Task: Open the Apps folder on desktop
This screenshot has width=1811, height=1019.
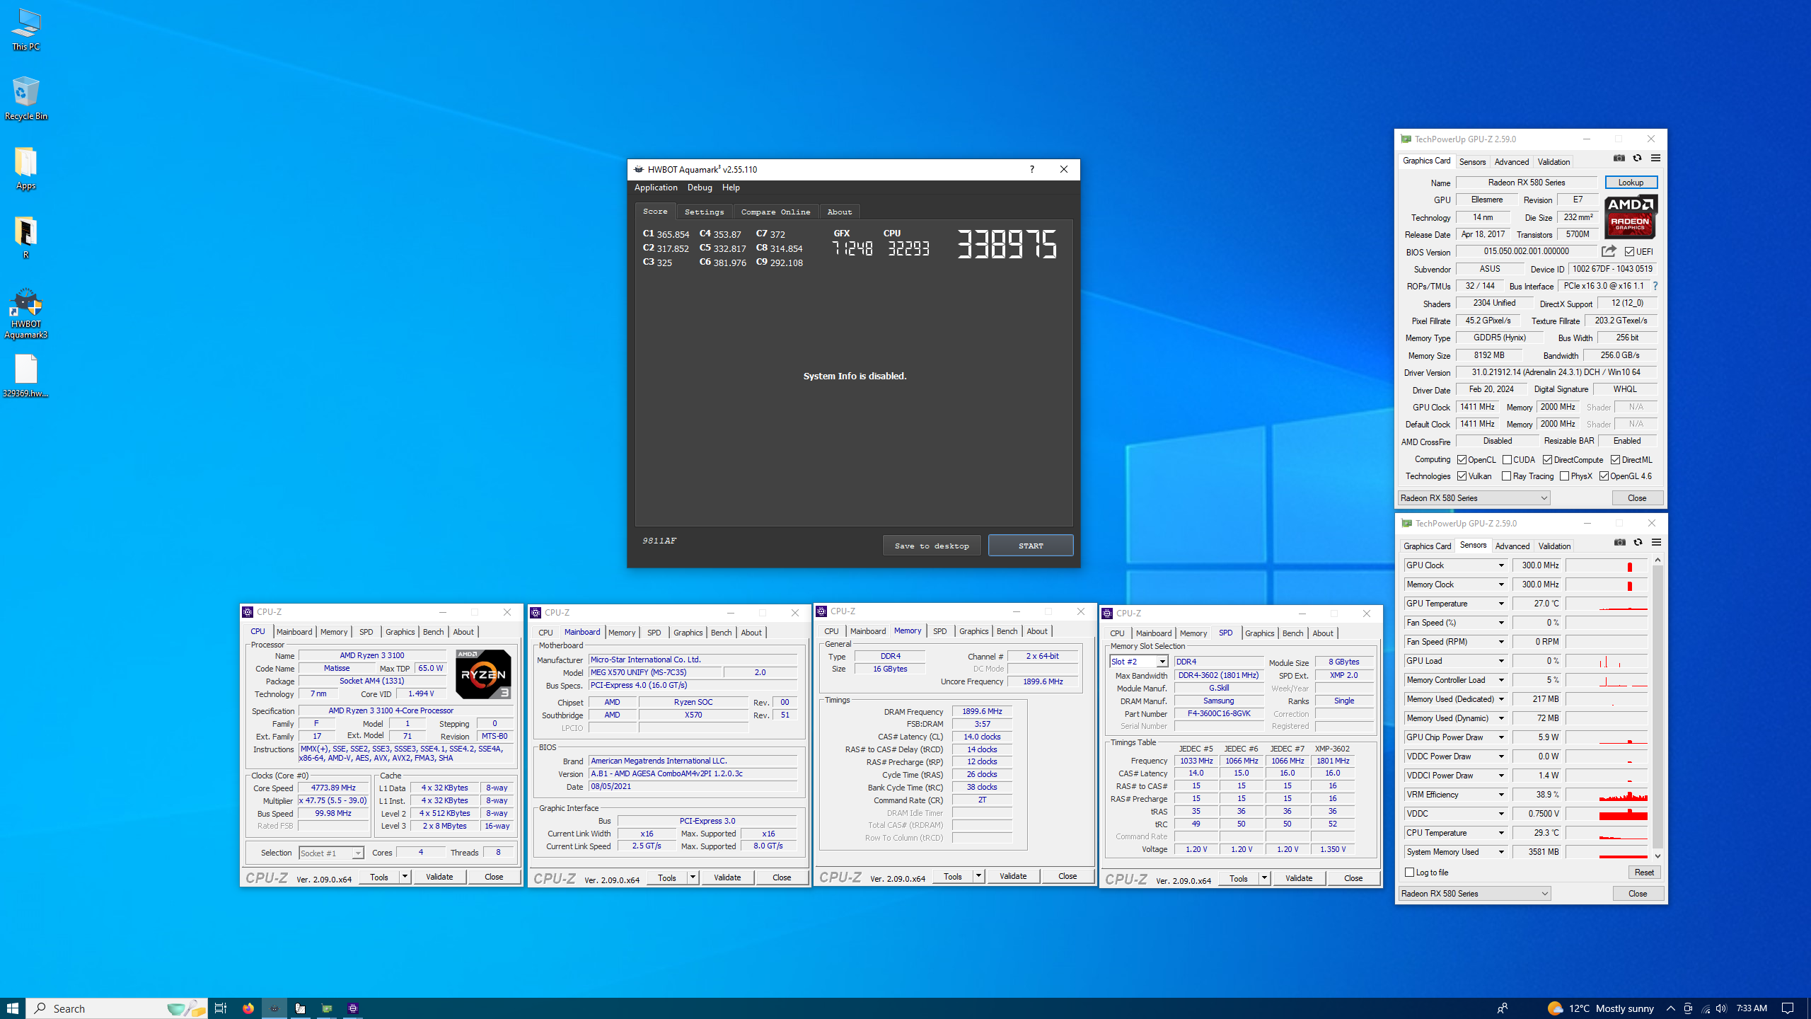Action: (x=25, y=168)
